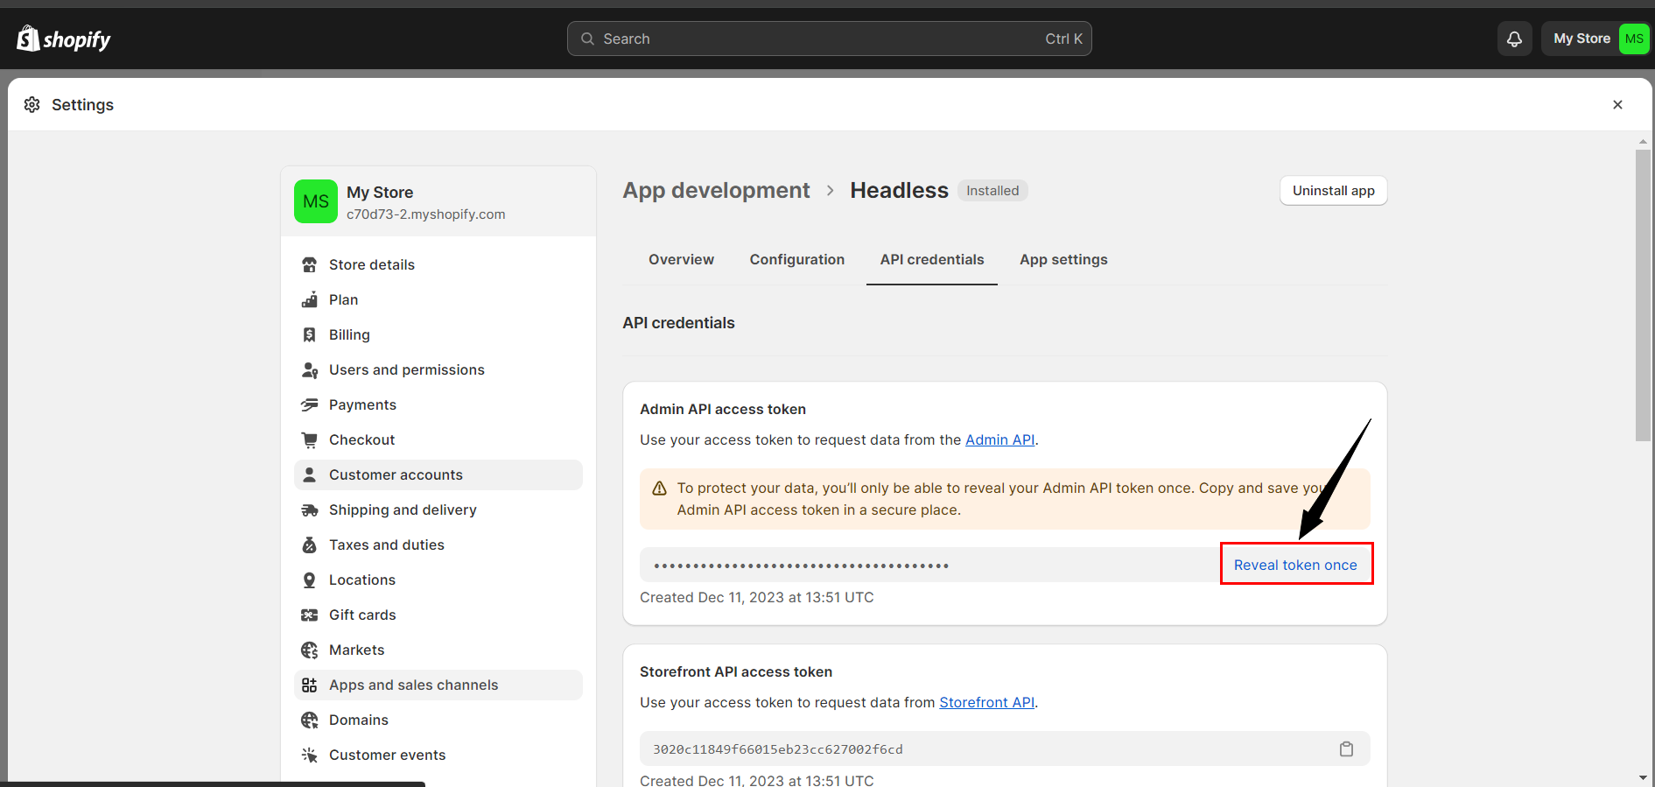Open the My Store account menu

1596,39
